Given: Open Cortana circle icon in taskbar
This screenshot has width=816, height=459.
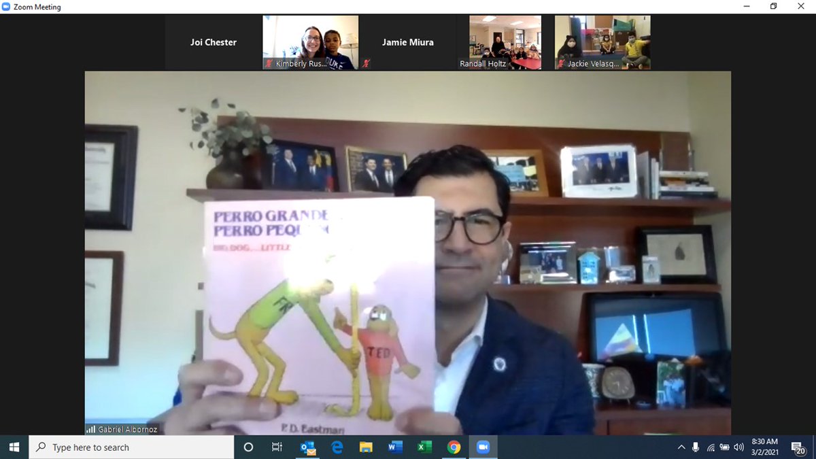Looking at the screenshot, I should [248, 447].
